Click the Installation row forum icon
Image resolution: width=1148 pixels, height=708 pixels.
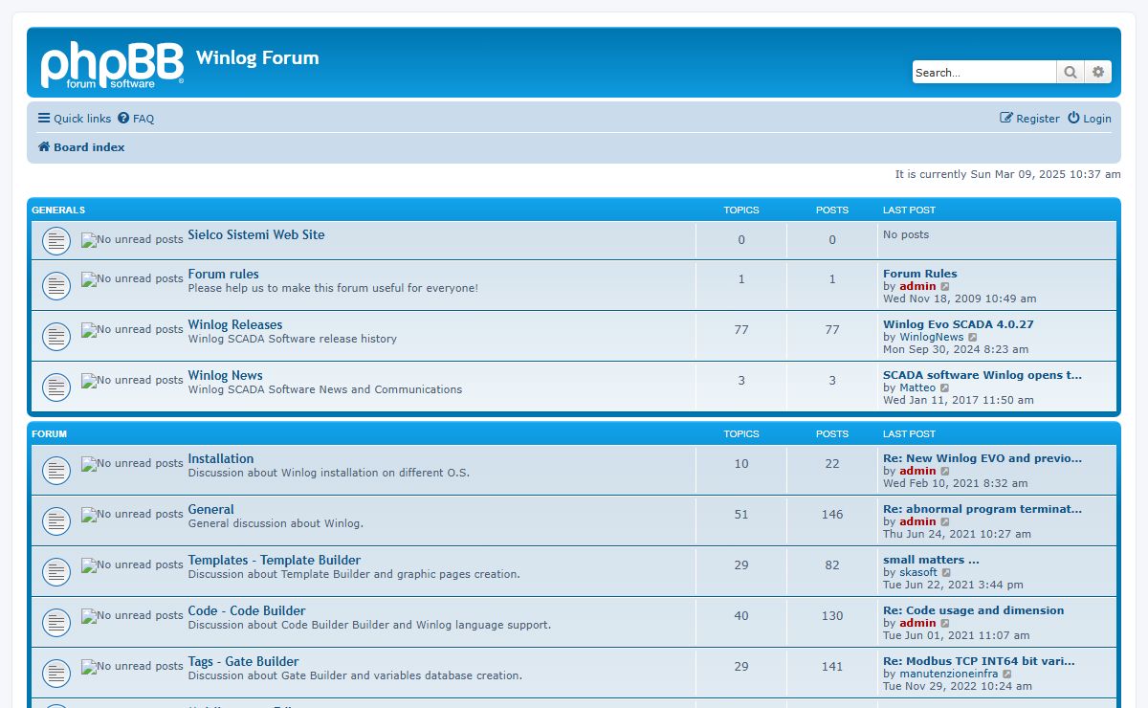[56, 470]
